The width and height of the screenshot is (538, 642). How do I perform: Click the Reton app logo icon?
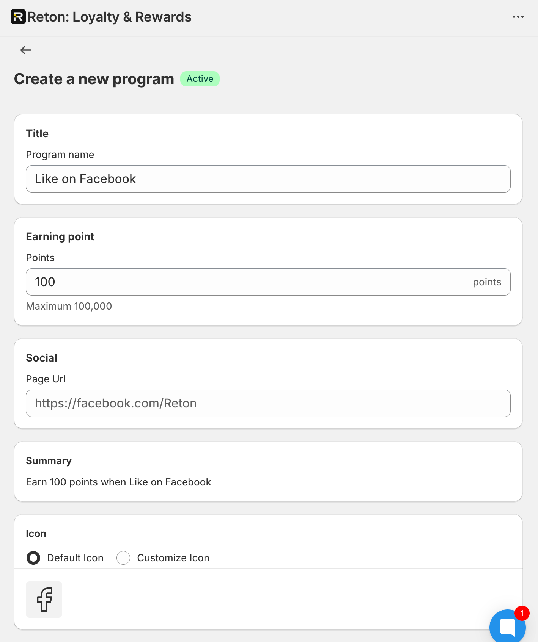[18, 17]
